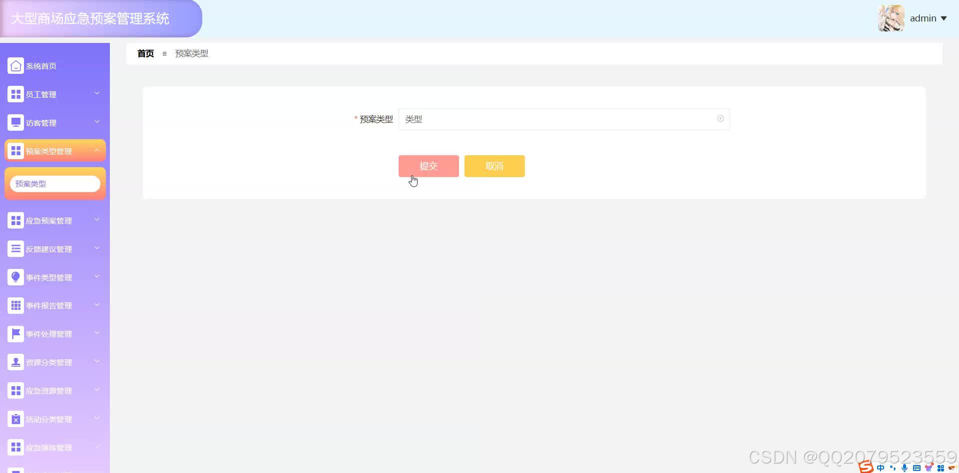Open the Sogou skin shirt icon

929,468
